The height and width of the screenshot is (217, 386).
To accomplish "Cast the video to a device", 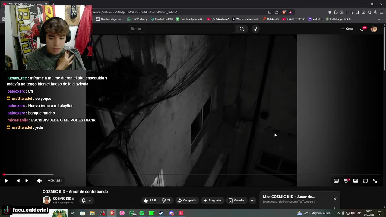I will click(365, 181).
